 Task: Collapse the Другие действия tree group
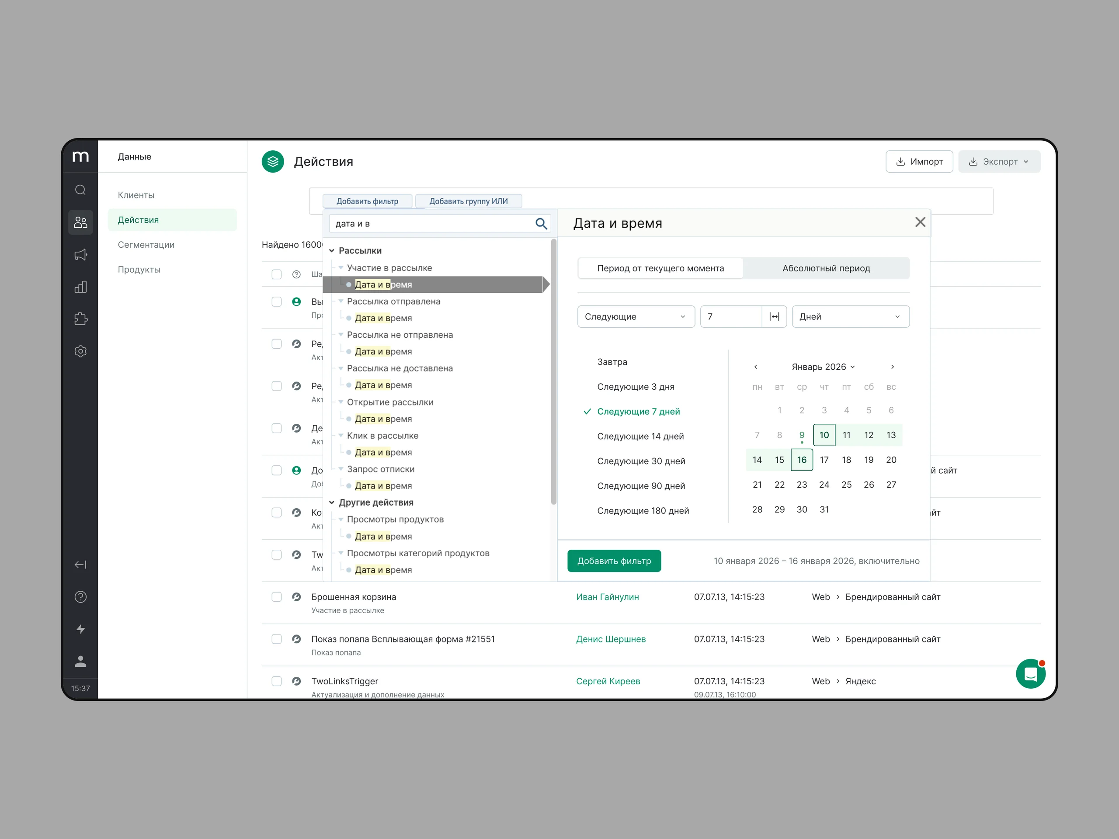[332, 503]
